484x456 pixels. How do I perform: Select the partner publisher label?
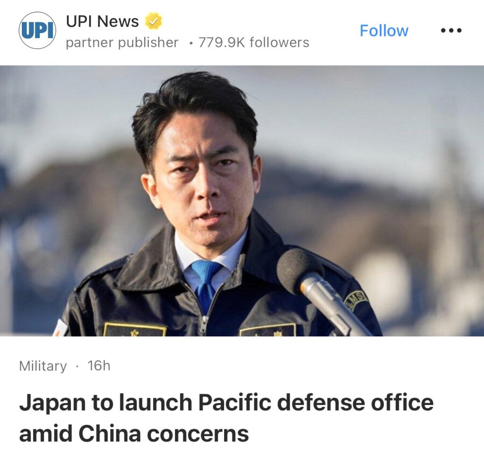click(122, 43)
